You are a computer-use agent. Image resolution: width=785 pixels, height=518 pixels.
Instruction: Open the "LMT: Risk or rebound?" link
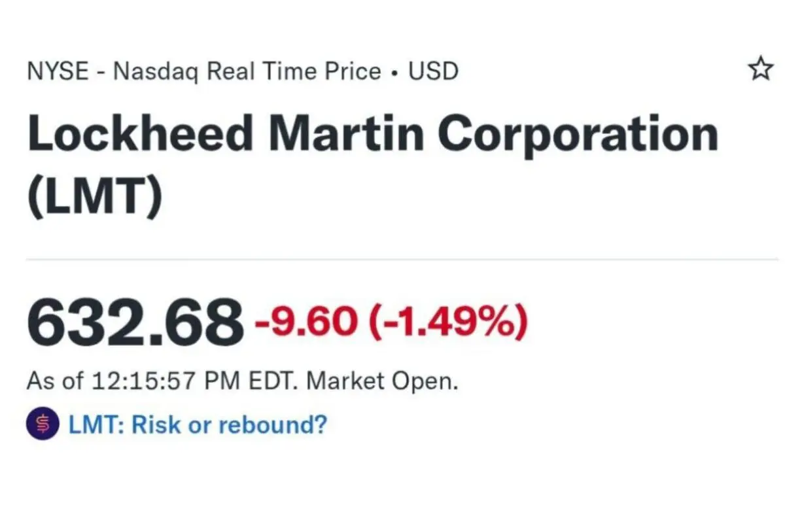click(197, 425)
